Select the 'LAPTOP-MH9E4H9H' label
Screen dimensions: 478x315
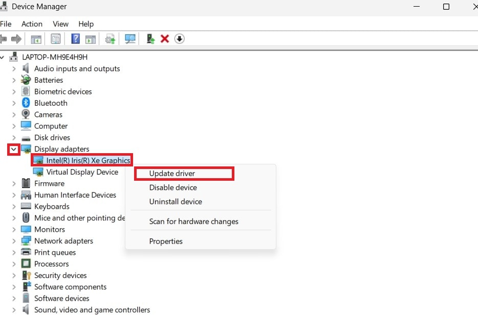[x=55, y=57]
